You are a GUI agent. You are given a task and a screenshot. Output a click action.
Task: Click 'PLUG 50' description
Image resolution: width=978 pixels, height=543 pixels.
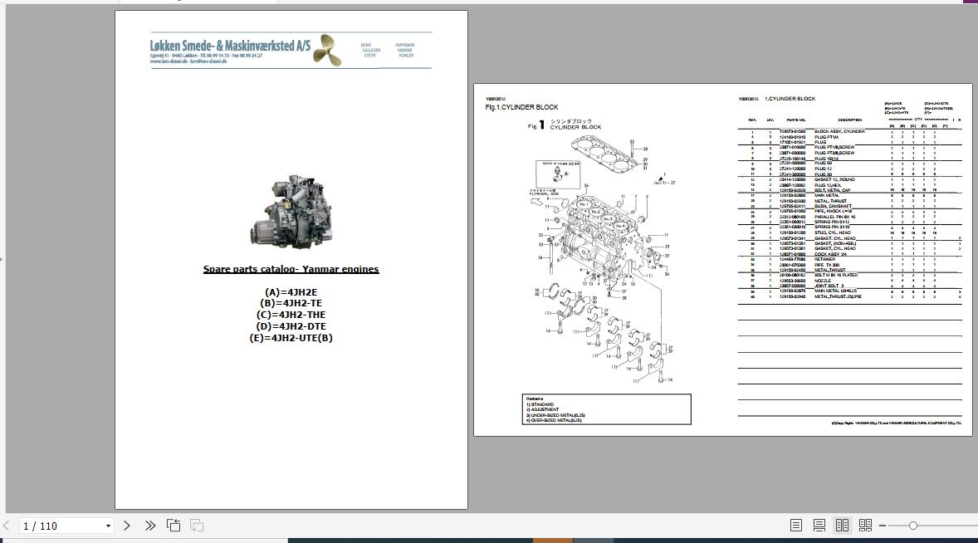(824, 163)
